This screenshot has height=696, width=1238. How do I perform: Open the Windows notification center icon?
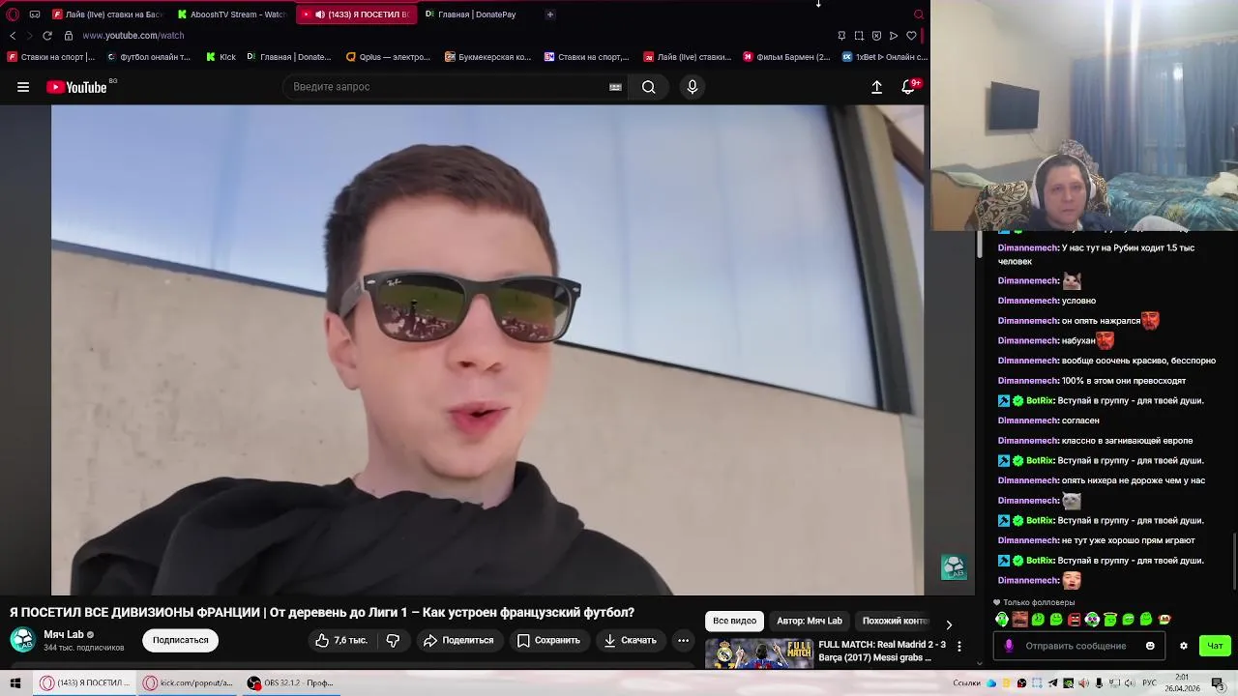point(1218,683)
